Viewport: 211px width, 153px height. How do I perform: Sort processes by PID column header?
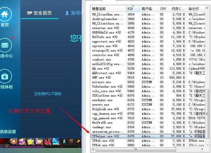pos(133,9)
